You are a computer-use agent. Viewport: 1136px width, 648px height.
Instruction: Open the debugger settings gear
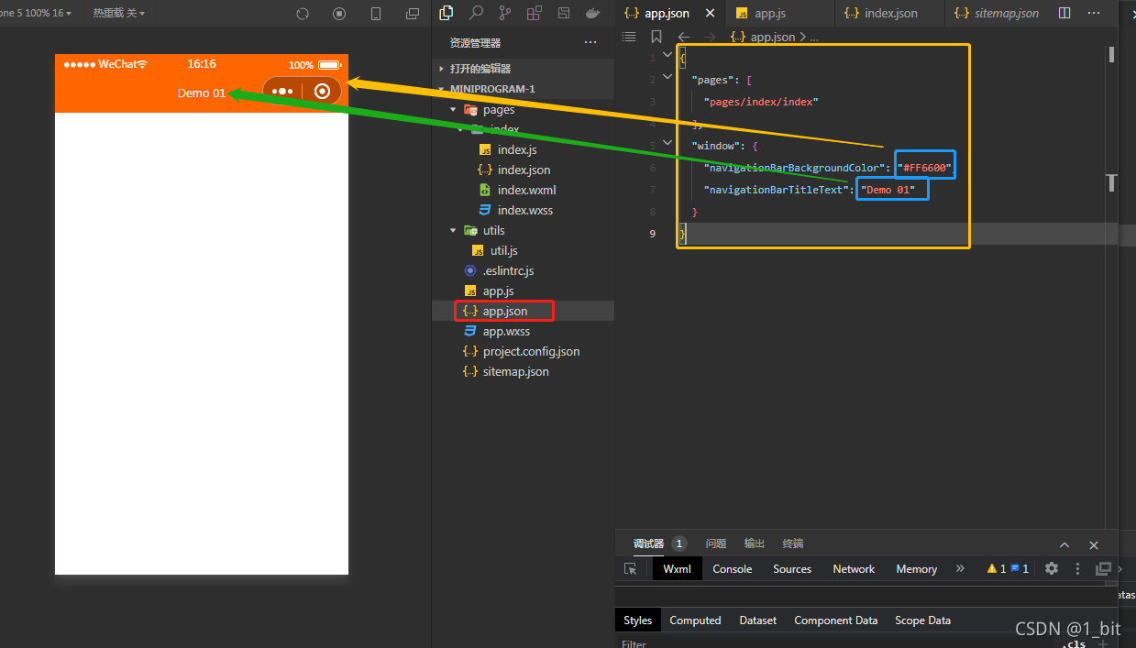pos(1052,568)
